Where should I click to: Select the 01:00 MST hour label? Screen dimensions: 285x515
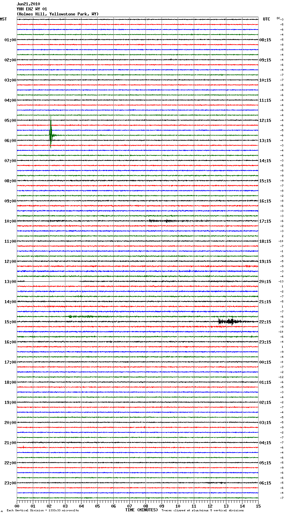click(x=10, y=40)
